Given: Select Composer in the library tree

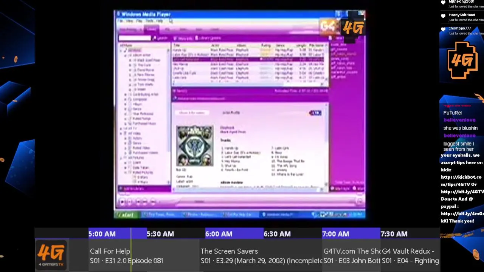Looking at the screenshot, I should 140,99.
